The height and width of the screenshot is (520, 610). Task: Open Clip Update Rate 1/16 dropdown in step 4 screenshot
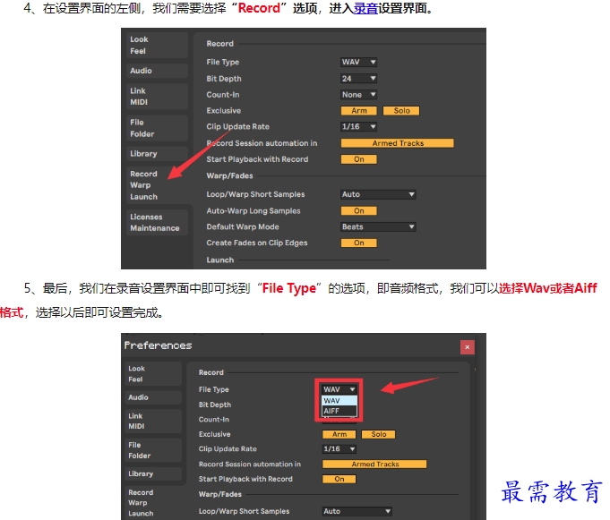358,127
